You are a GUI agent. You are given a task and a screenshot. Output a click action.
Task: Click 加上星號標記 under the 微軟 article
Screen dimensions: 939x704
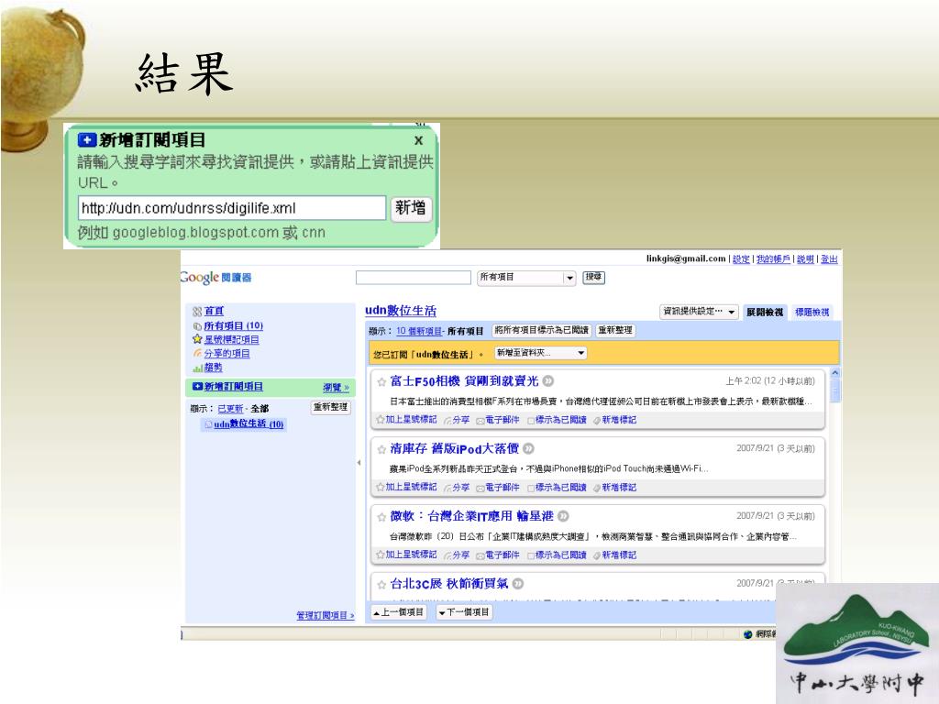pos(406,555)
